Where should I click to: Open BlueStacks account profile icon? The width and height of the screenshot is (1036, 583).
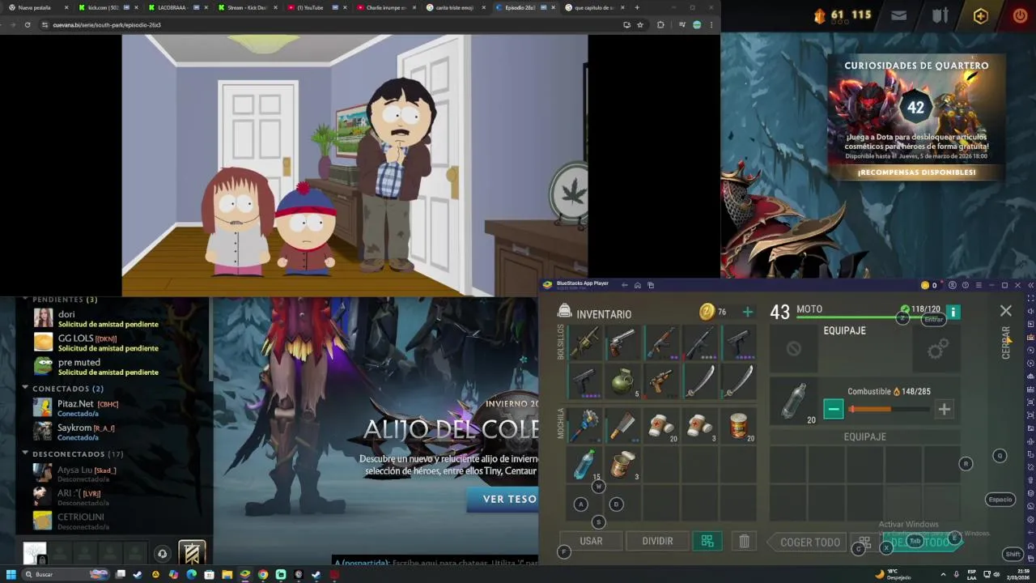tap(953, 285)
